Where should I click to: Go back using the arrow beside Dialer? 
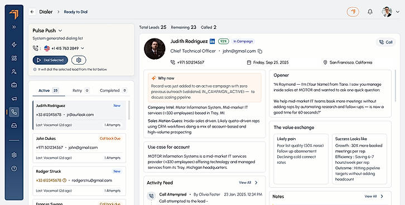32,12
